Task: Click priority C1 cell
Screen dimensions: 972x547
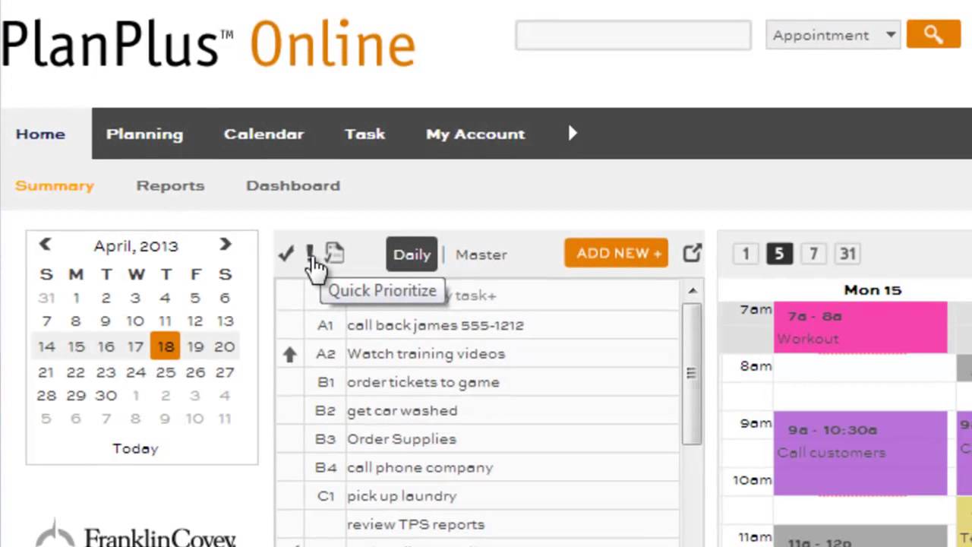Action: click(x=325, y=495)
